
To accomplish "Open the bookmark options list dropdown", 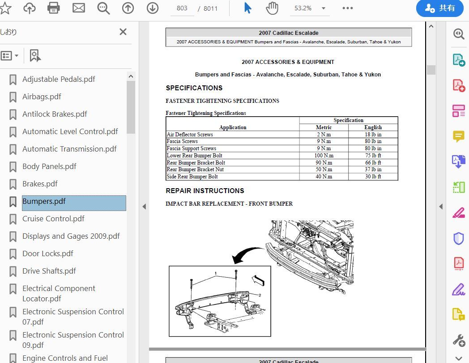I will pyautogui.click(x=9, y=55).
